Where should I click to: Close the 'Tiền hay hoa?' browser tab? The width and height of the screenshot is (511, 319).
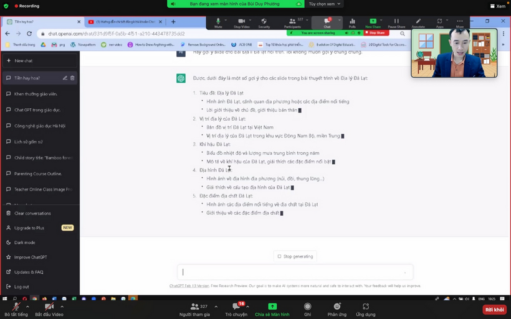(x=79, y=22)
